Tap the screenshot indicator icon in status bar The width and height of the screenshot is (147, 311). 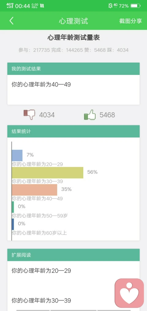pos(42,6)
